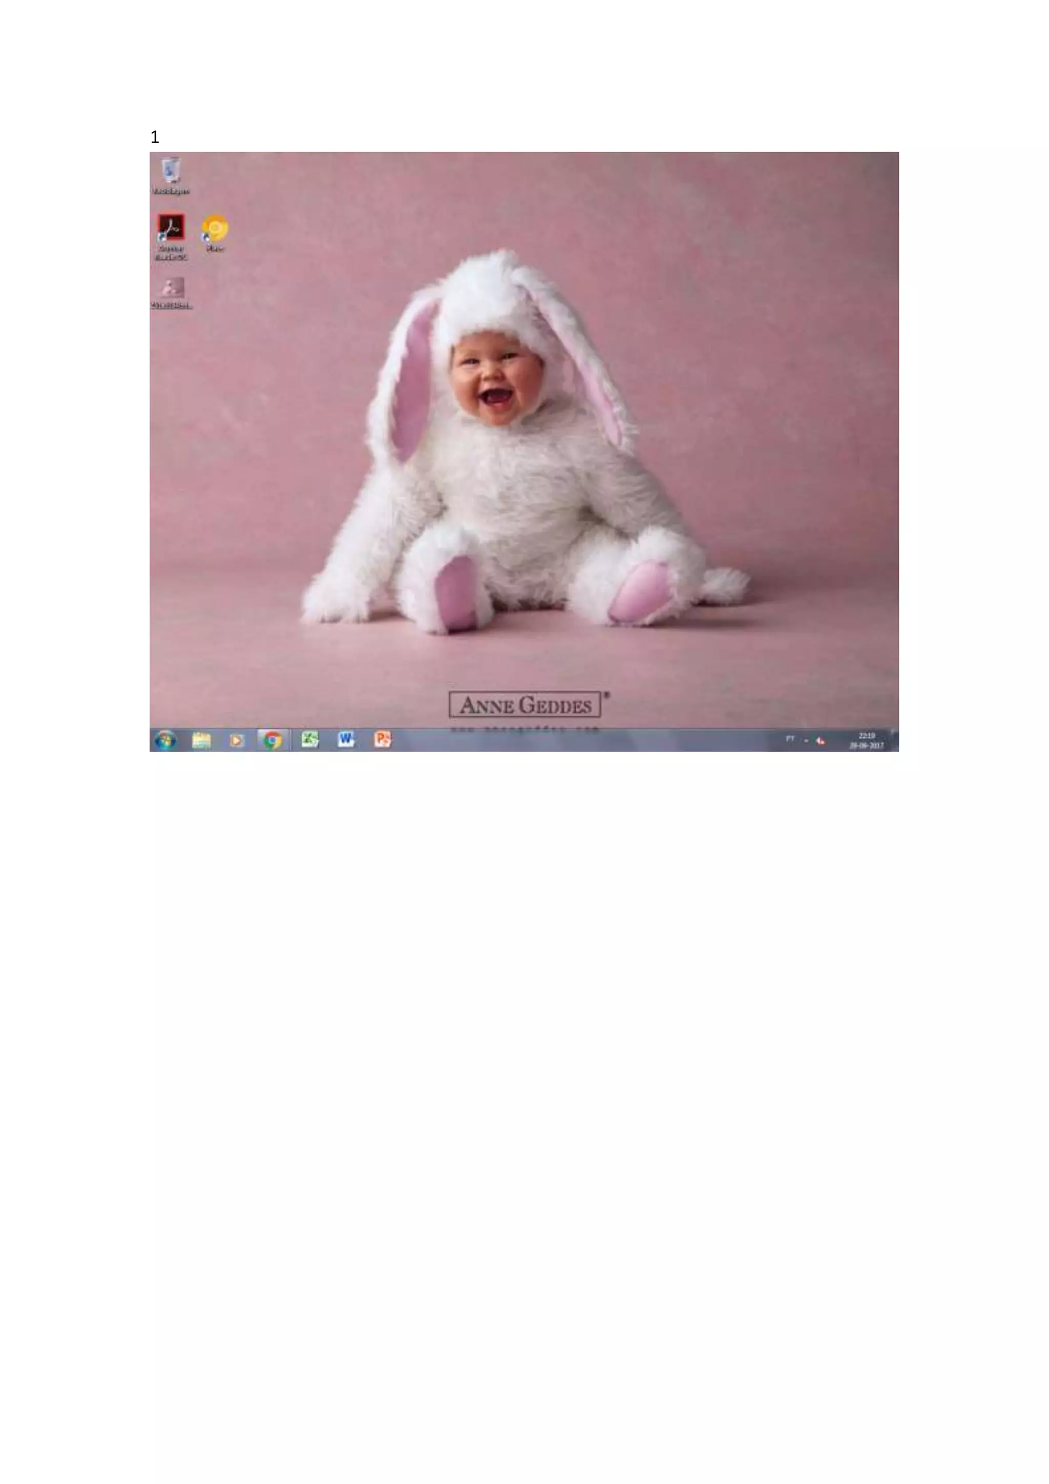Open the Action Center flag icon
This screenshot has width=1049, height=1484.
pyautogui.click(x=821, y=740)
